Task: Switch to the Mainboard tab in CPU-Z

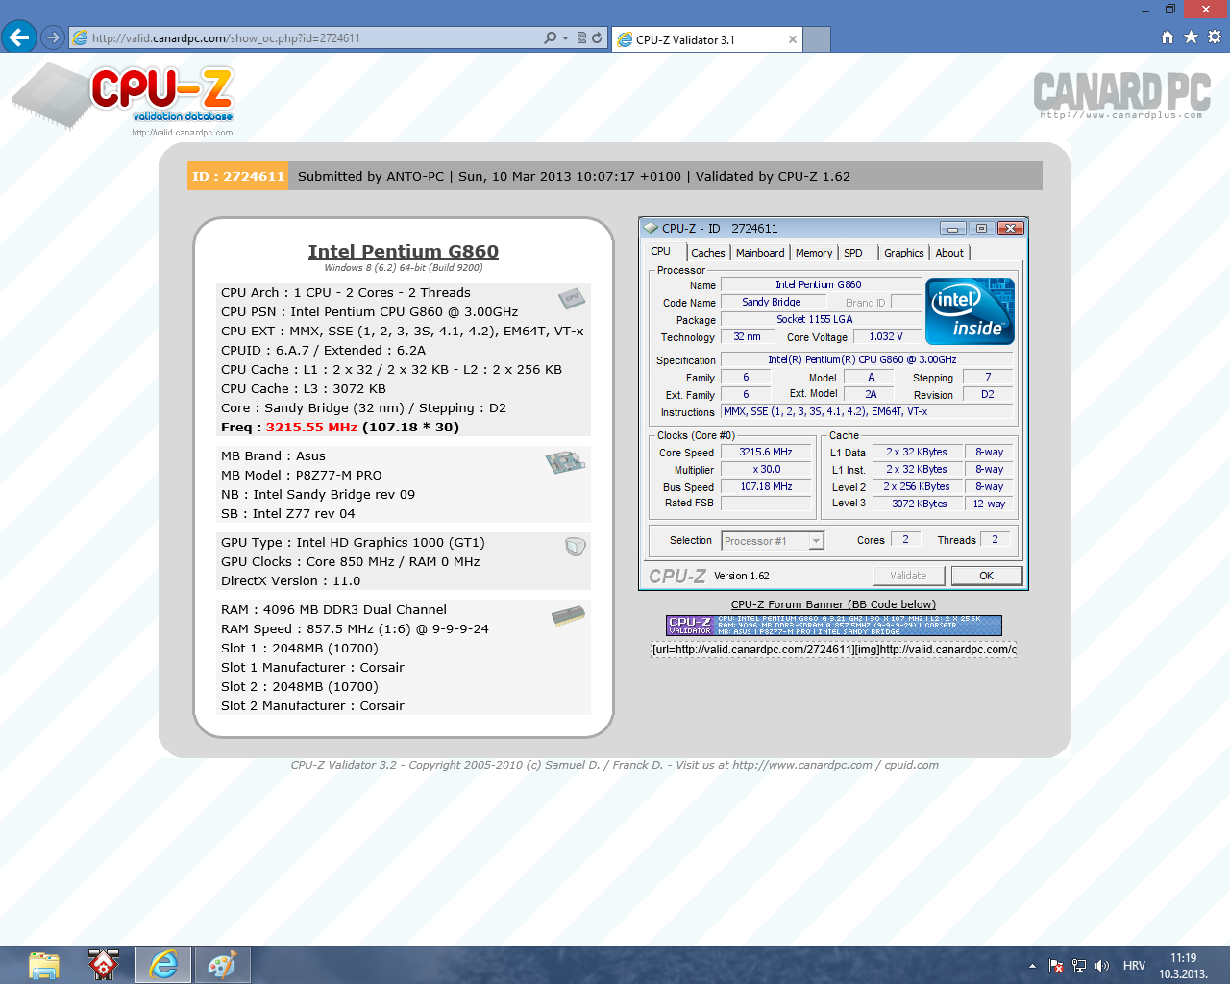Action: (x=760, y=253)
